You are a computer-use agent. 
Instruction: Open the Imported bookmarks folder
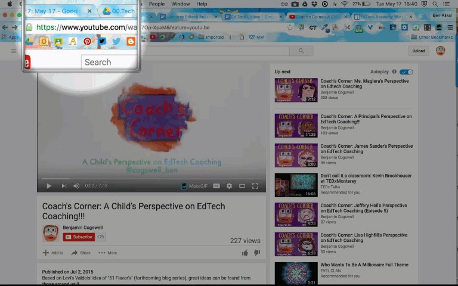(x=211, y=37)
